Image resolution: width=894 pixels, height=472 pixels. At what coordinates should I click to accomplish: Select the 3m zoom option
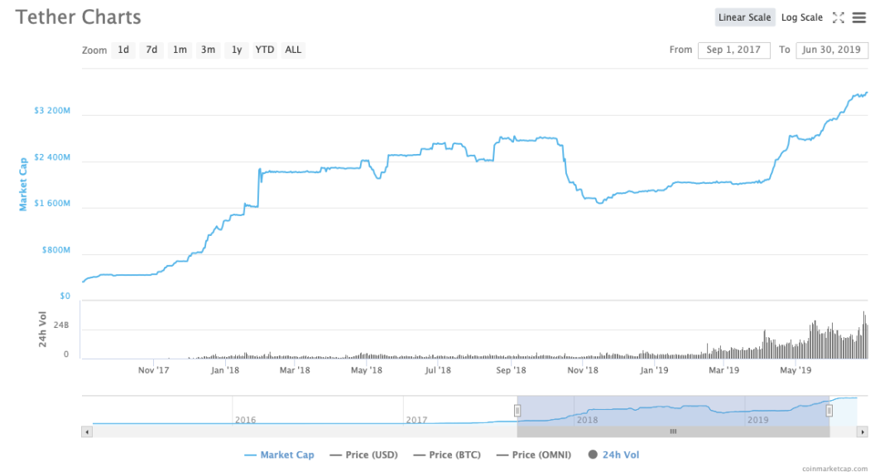(208, 51)
